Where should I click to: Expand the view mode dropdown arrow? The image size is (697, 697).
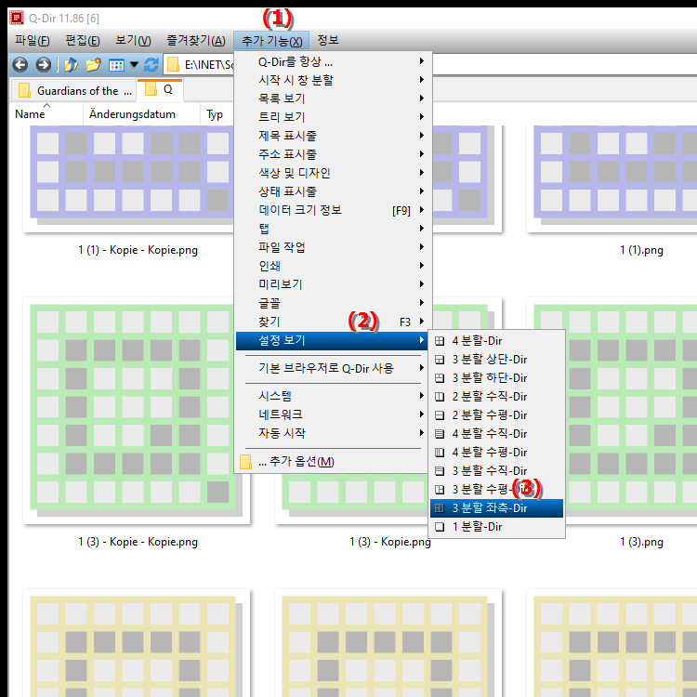click(134, 65)
